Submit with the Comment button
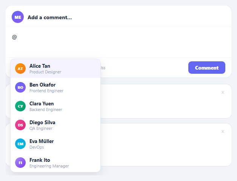This screenshot has width=237, height=181. coord(206,67)
